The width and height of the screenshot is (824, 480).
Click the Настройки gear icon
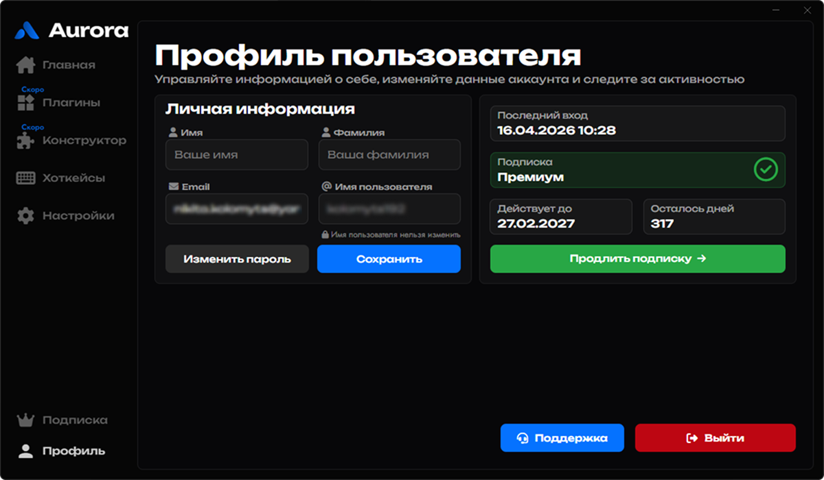pyautogui.click(x=25, y=216)
